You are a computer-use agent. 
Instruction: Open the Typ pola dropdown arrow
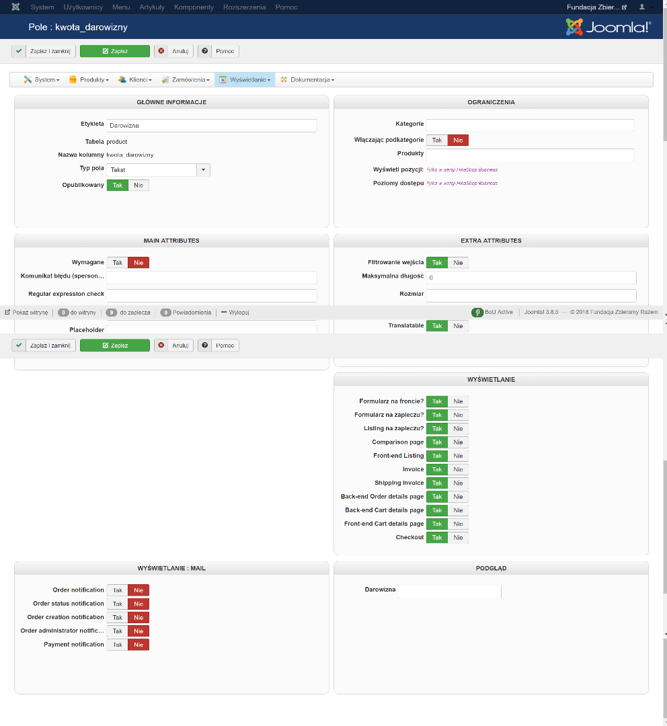coord(203,170)
